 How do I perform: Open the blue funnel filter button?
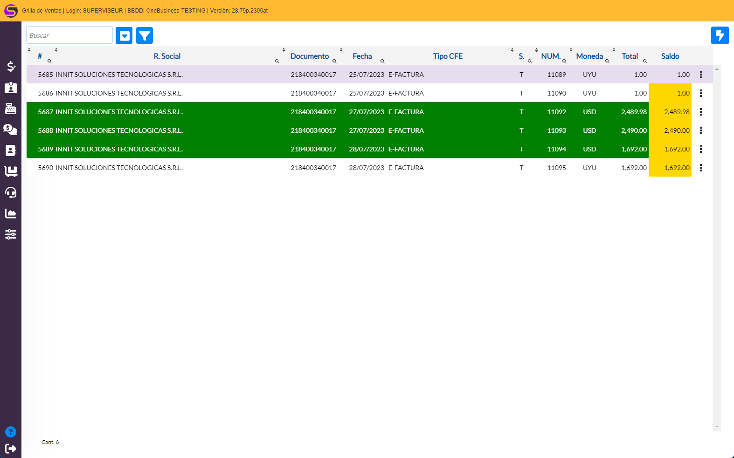click(x=145, y=35)
